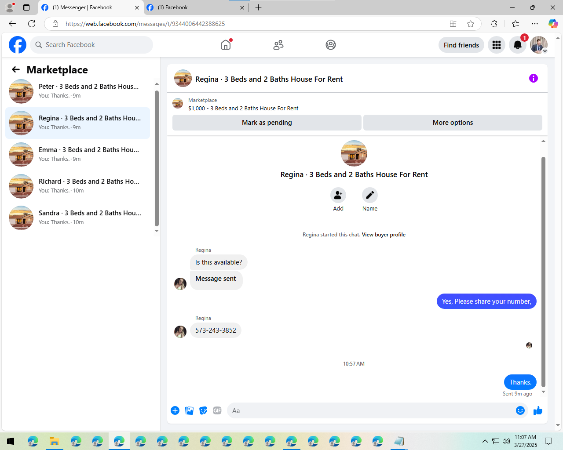Open Emma conversation in list
The image size is (563, 450).
77,155
